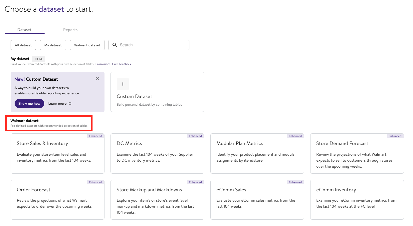Click the plus icon on Custom Dataset card
Screen dimensions: 413x226
pos(123,84)
